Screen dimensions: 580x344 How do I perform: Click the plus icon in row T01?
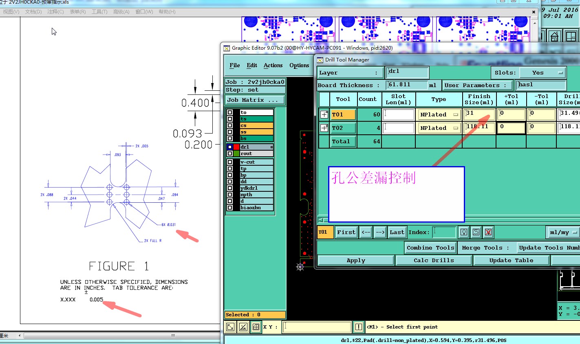click(324, 114)
